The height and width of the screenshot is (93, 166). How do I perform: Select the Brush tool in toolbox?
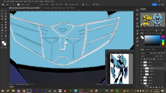pyautogui.click(x=2, y=22)
